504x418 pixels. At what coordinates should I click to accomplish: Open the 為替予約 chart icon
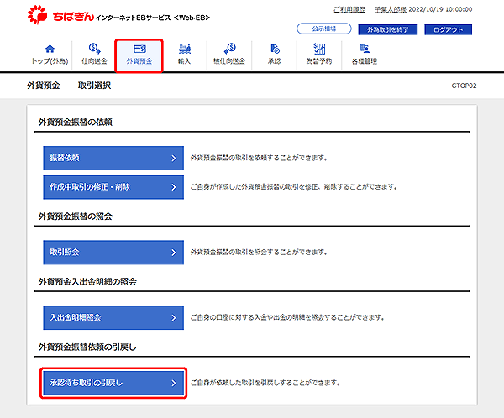[319, 49]
